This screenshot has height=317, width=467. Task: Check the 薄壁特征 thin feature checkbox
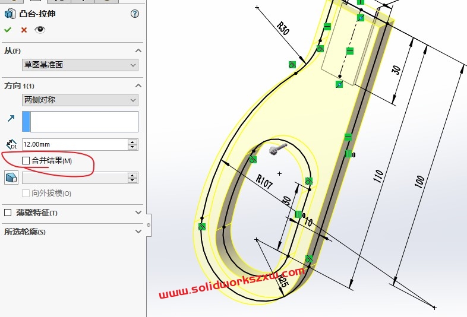click(8, 213)
